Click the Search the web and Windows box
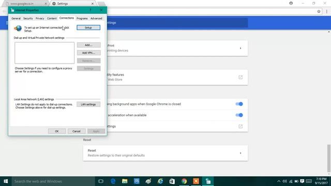Screen dimensions: 331x186 click(x=53, y=181)
